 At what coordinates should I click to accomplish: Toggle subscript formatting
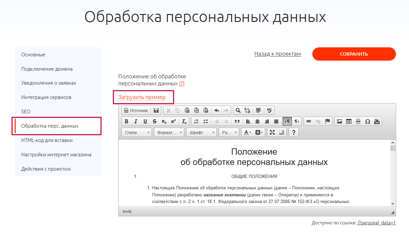point(164,121)
